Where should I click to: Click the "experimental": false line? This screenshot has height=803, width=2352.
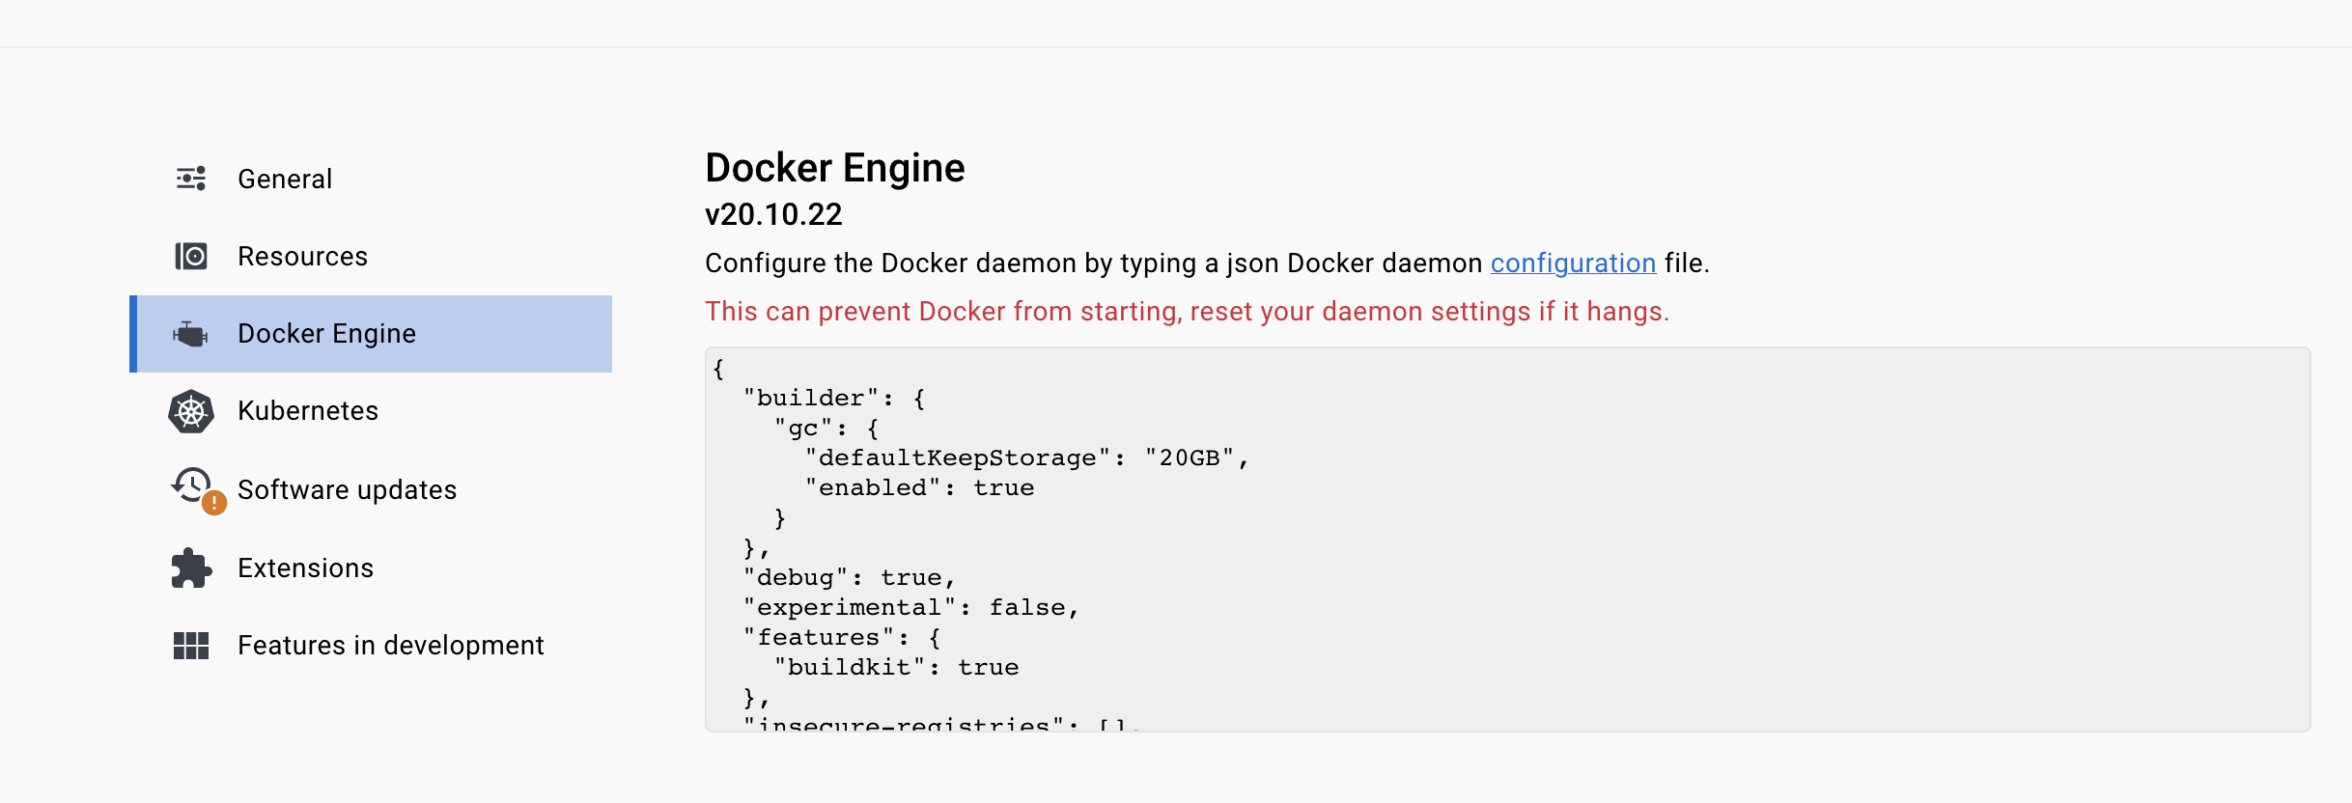click(911, 608)
